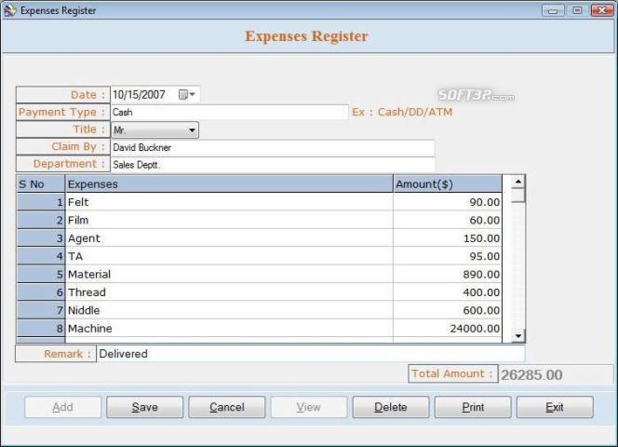Click the Amount($) column header

(x=448, y=184)
